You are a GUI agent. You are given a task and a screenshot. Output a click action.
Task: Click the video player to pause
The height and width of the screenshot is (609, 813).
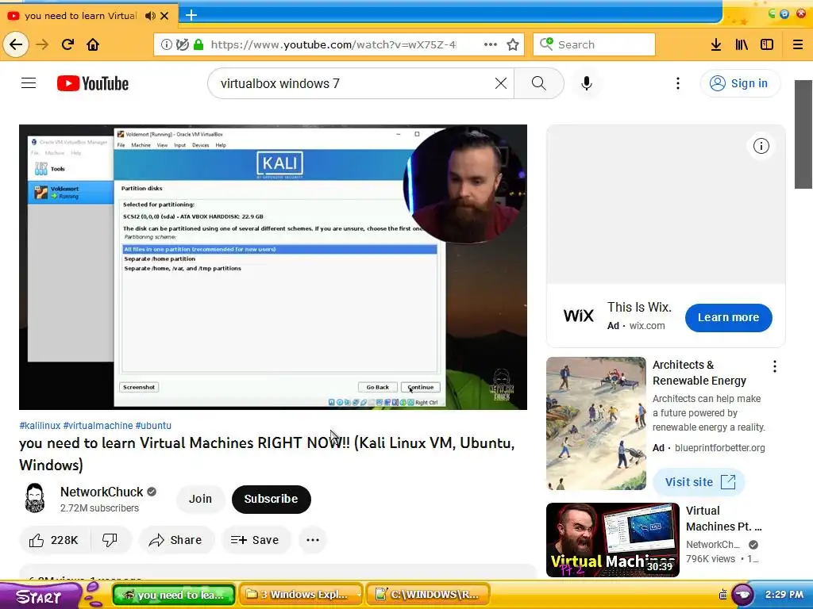coord(273,266)
